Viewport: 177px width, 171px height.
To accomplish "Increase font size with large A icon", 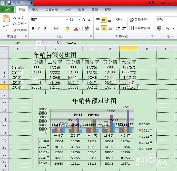I will point(84,19).
